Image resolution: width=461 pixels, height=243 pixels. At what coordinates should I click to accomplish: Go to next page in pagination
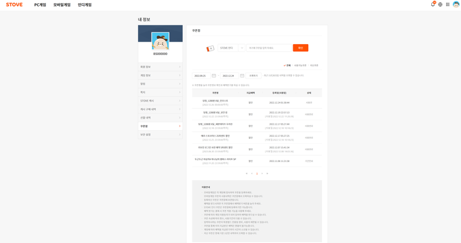(x=262, y=173)
